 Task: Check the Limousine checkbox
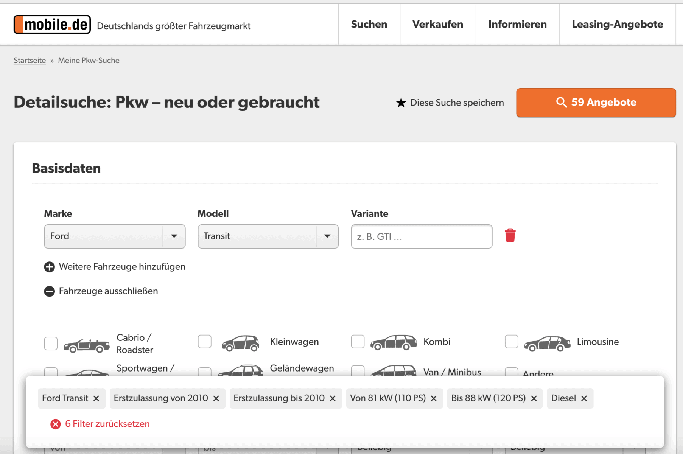tap(511, 342)
